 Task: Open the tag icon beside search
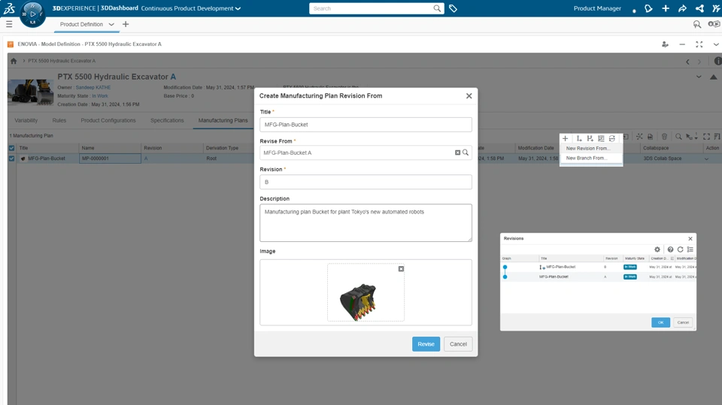453,8
